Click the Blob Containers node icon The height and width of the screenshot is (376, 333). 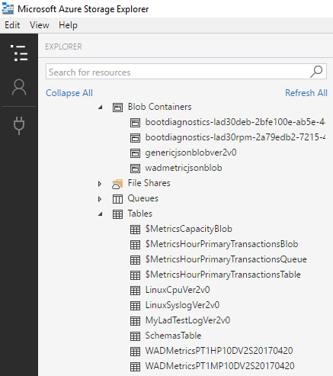[117, 108]
